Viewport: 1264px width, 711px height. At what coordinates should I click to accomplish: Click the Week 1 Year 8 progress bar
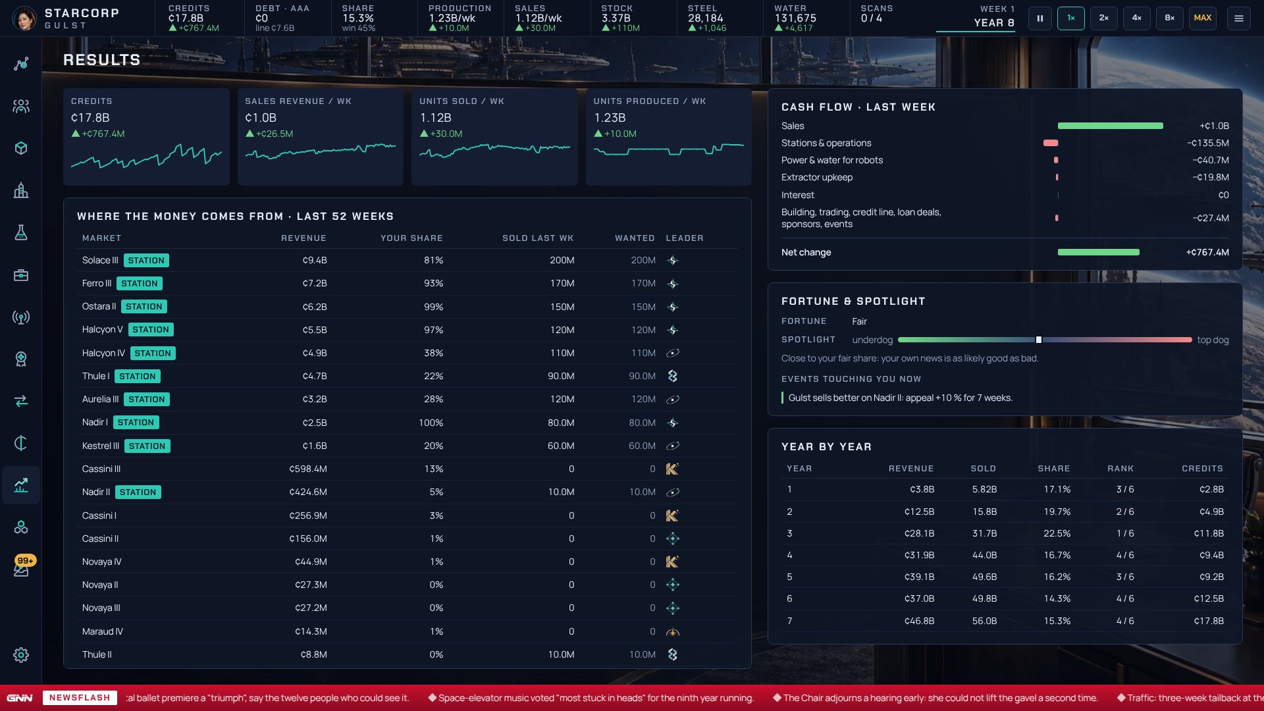tap(975, 31)
